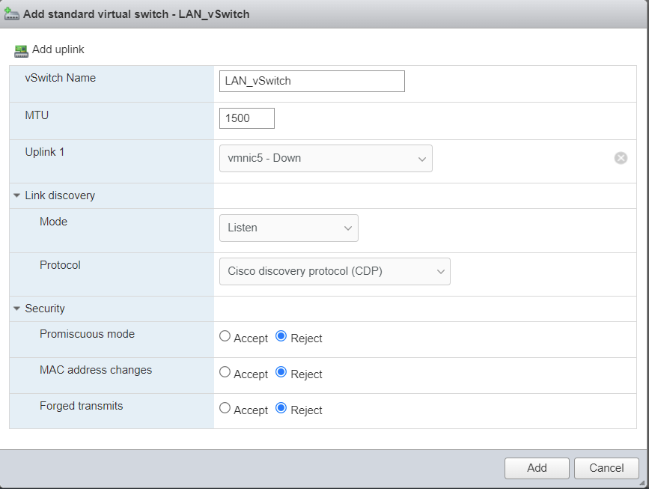649x489 pixels.
Task: Enable Accept for Forged transmits
Action: pos(225,409)
